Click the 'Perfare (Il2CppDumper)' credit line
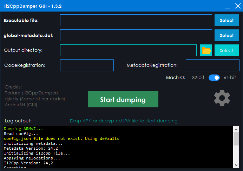The width and height of the screenshot is (243, 171). pyautogui.click(x=31, y=93)
